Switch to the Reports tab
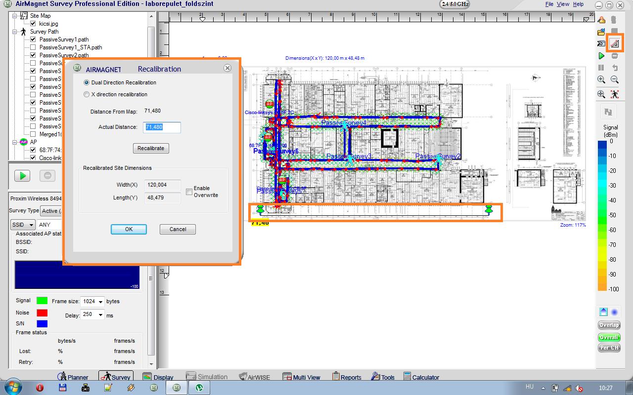Viewport: 633px width, 395px height. (347, 377)
